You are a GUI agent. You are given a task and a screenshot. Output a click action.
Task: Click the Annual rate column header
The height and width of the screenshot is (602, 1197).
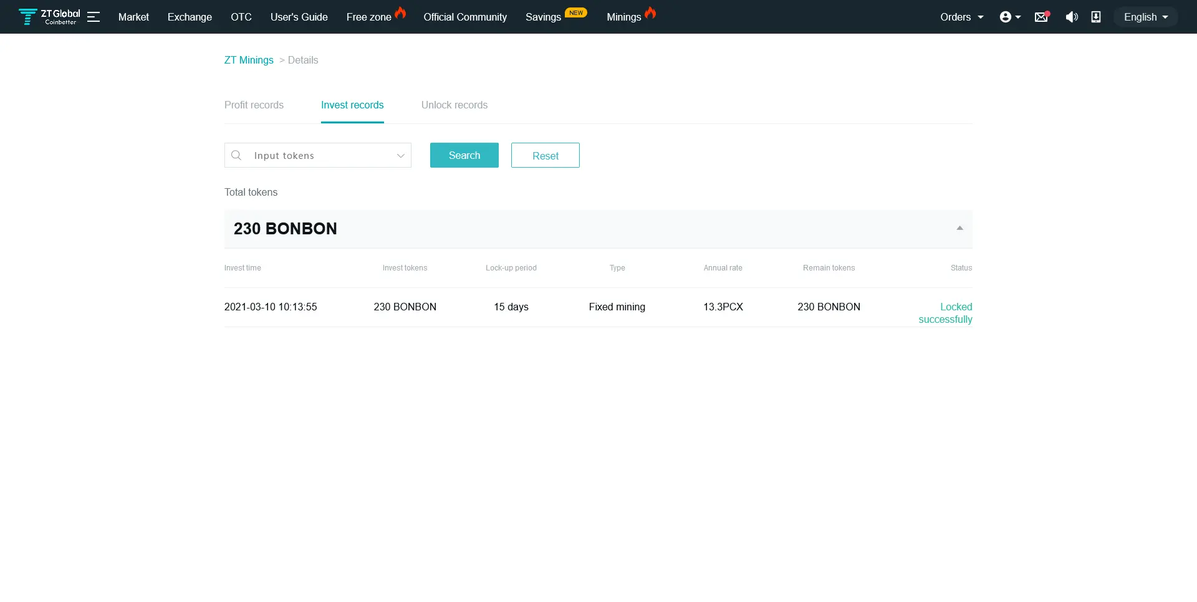point(723,268)
